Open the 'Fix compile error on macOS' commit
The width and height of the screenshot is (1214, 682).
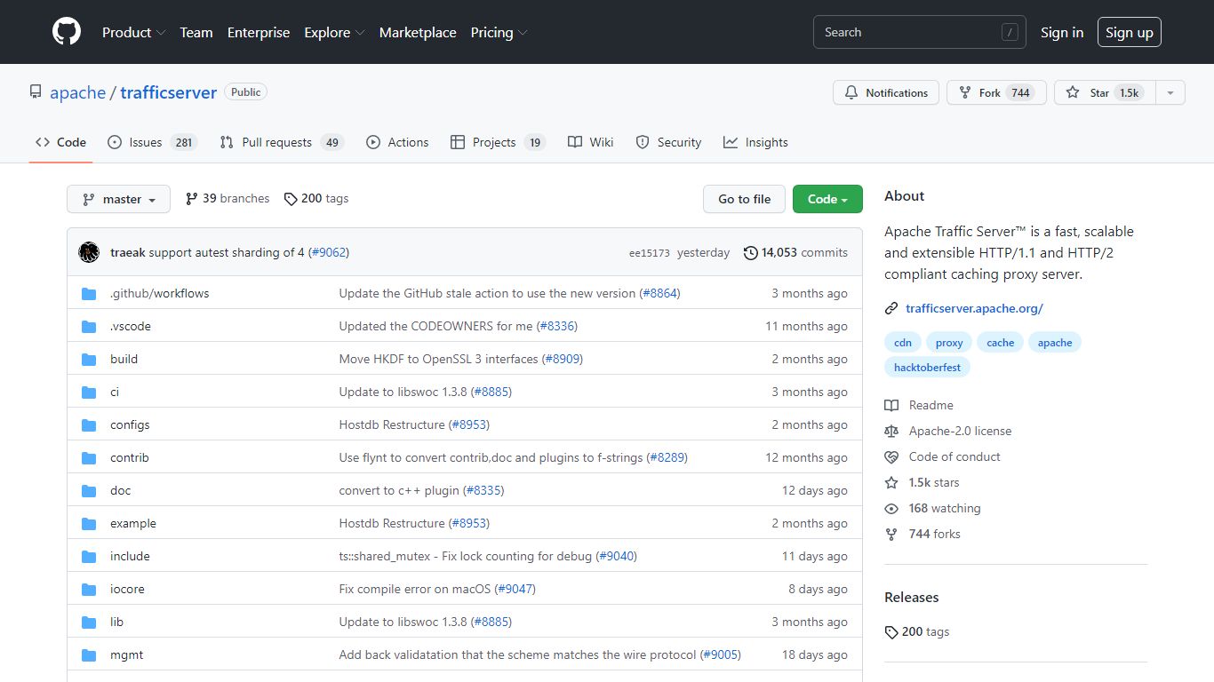coord(415,589)
